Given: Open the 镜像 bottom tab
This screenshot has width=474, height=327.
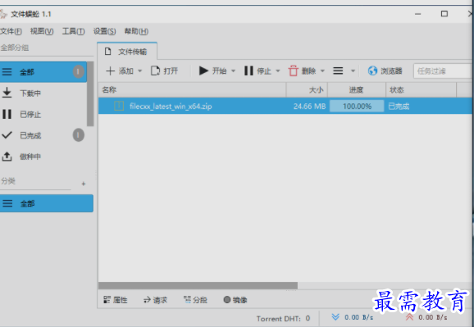Looking at the screenshot, I should [235, 300].
